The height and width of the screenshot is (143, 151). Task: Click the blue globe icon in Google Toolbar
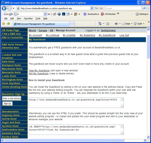click(x=59, y=14)
